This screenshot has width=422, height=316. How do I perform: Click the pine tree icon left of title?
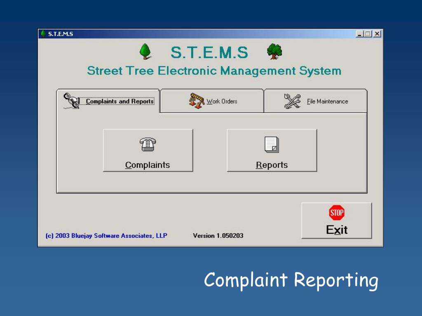145,51
